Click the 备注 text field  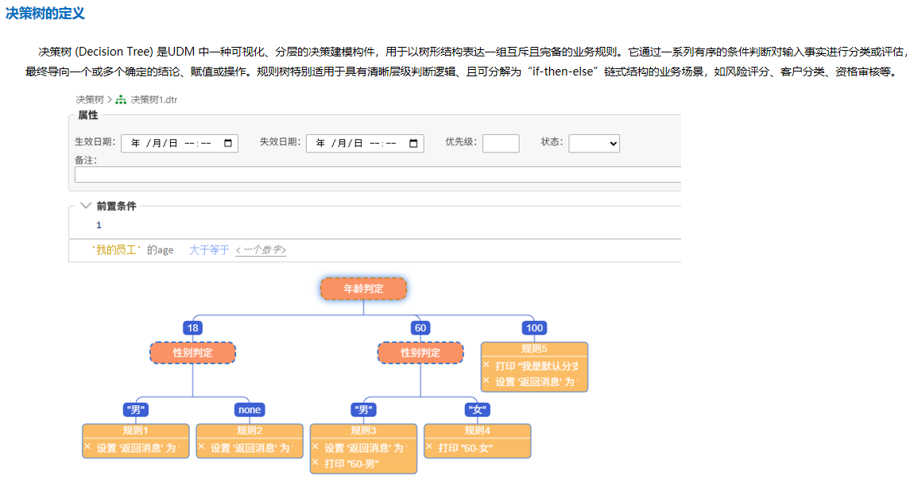378,175
